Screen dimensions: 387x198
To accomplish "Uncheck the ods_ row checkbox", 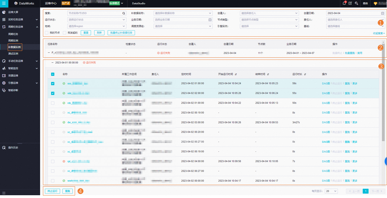I will (x=53, y=93).
